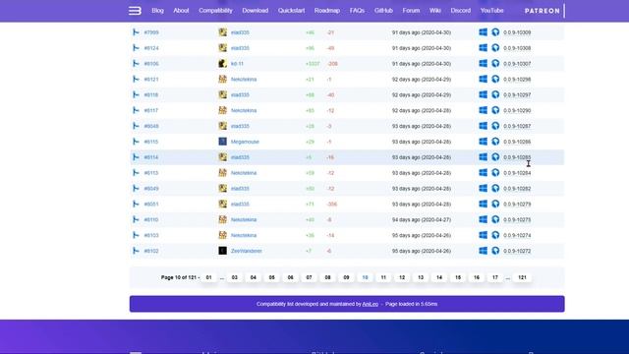Click the round icon beside build 0.0.9-10274
This screenshot has width=629, height=354.
(x=495, y=235)
